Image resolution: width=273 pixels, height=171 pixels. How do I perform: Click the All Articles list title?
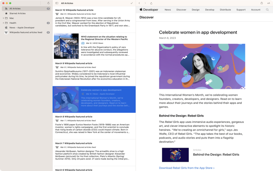point(67,3)
